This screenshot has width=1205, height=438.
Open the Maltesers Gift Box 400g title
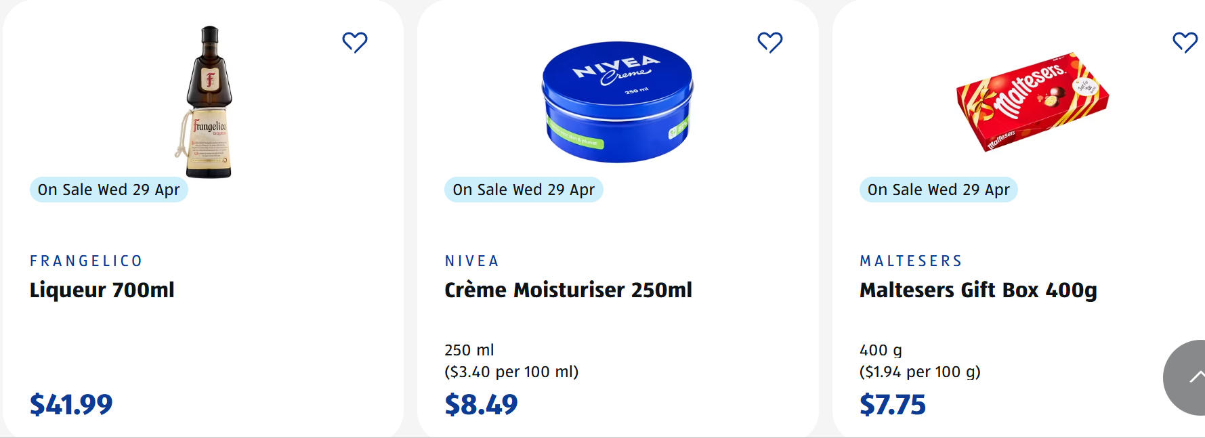point(978,290)
